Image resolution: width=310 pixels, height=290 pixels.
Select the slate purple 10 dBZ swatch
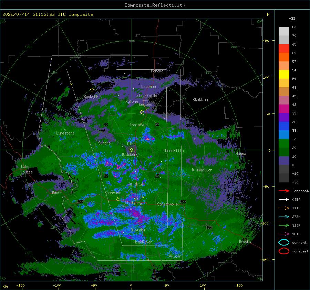click(x=284, y=161)
